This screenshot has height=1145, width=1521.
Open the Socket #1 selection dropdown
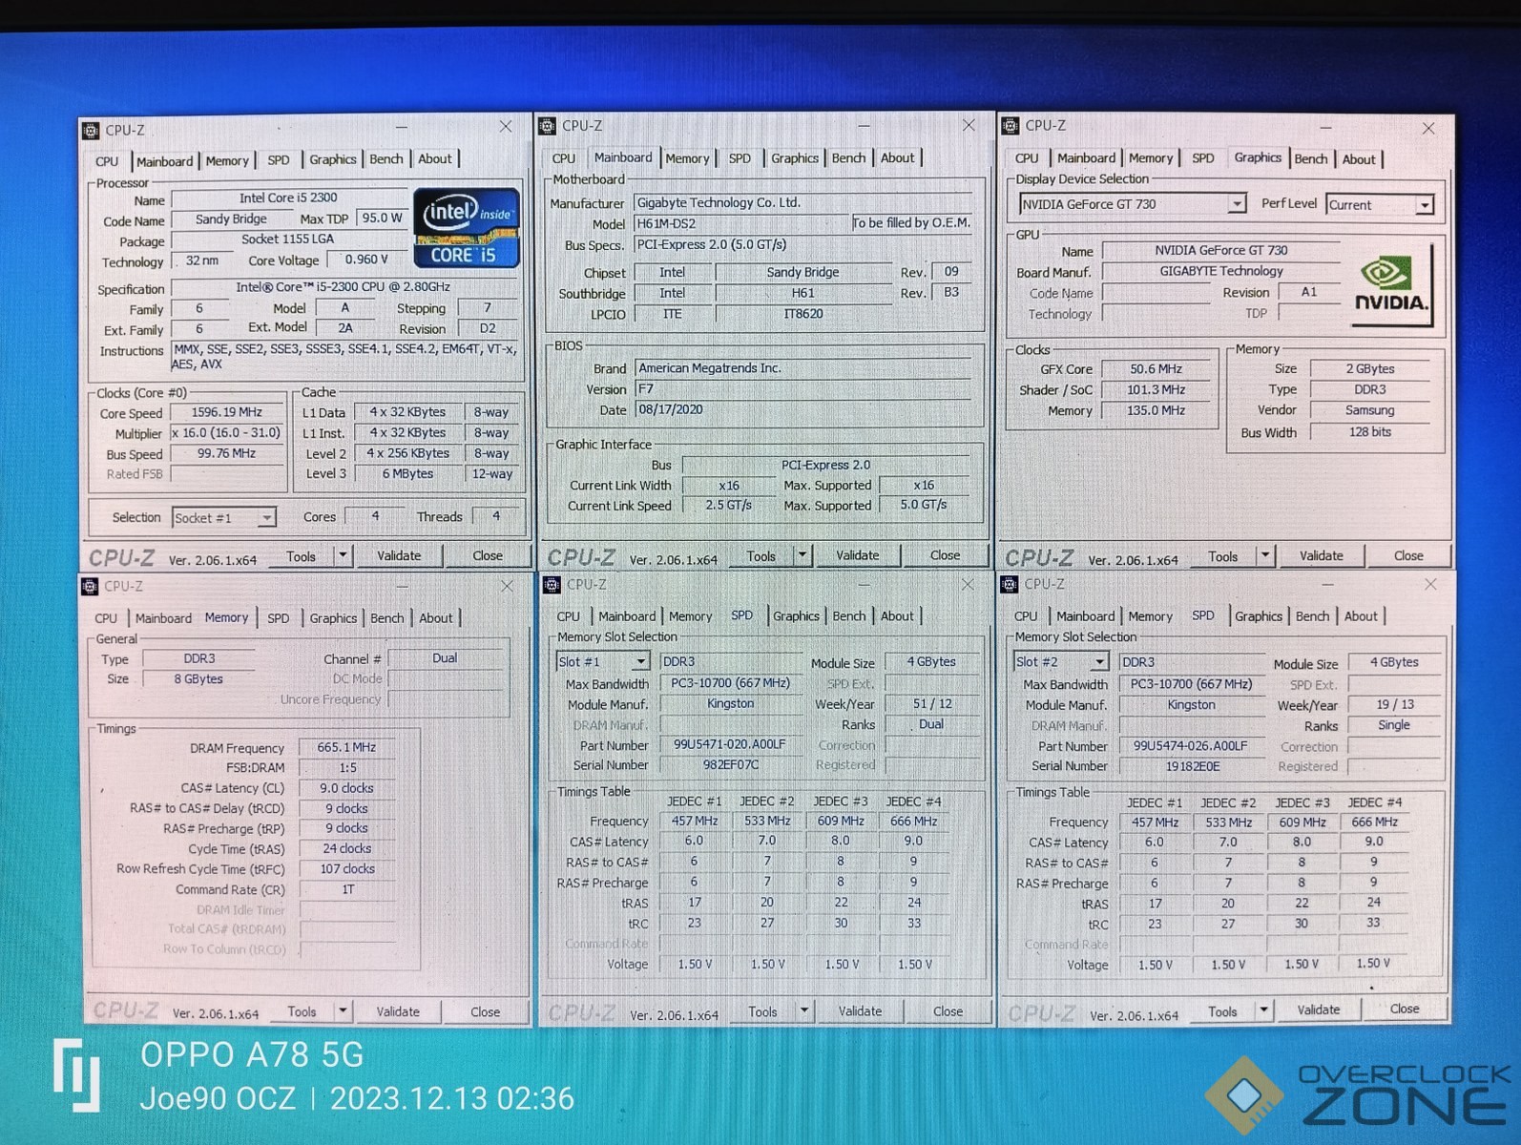tap(224, 517)
